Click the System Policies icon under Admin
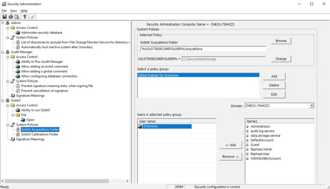Image resolution: width=330 pixels, height=189 pixels. pos(13,37)
